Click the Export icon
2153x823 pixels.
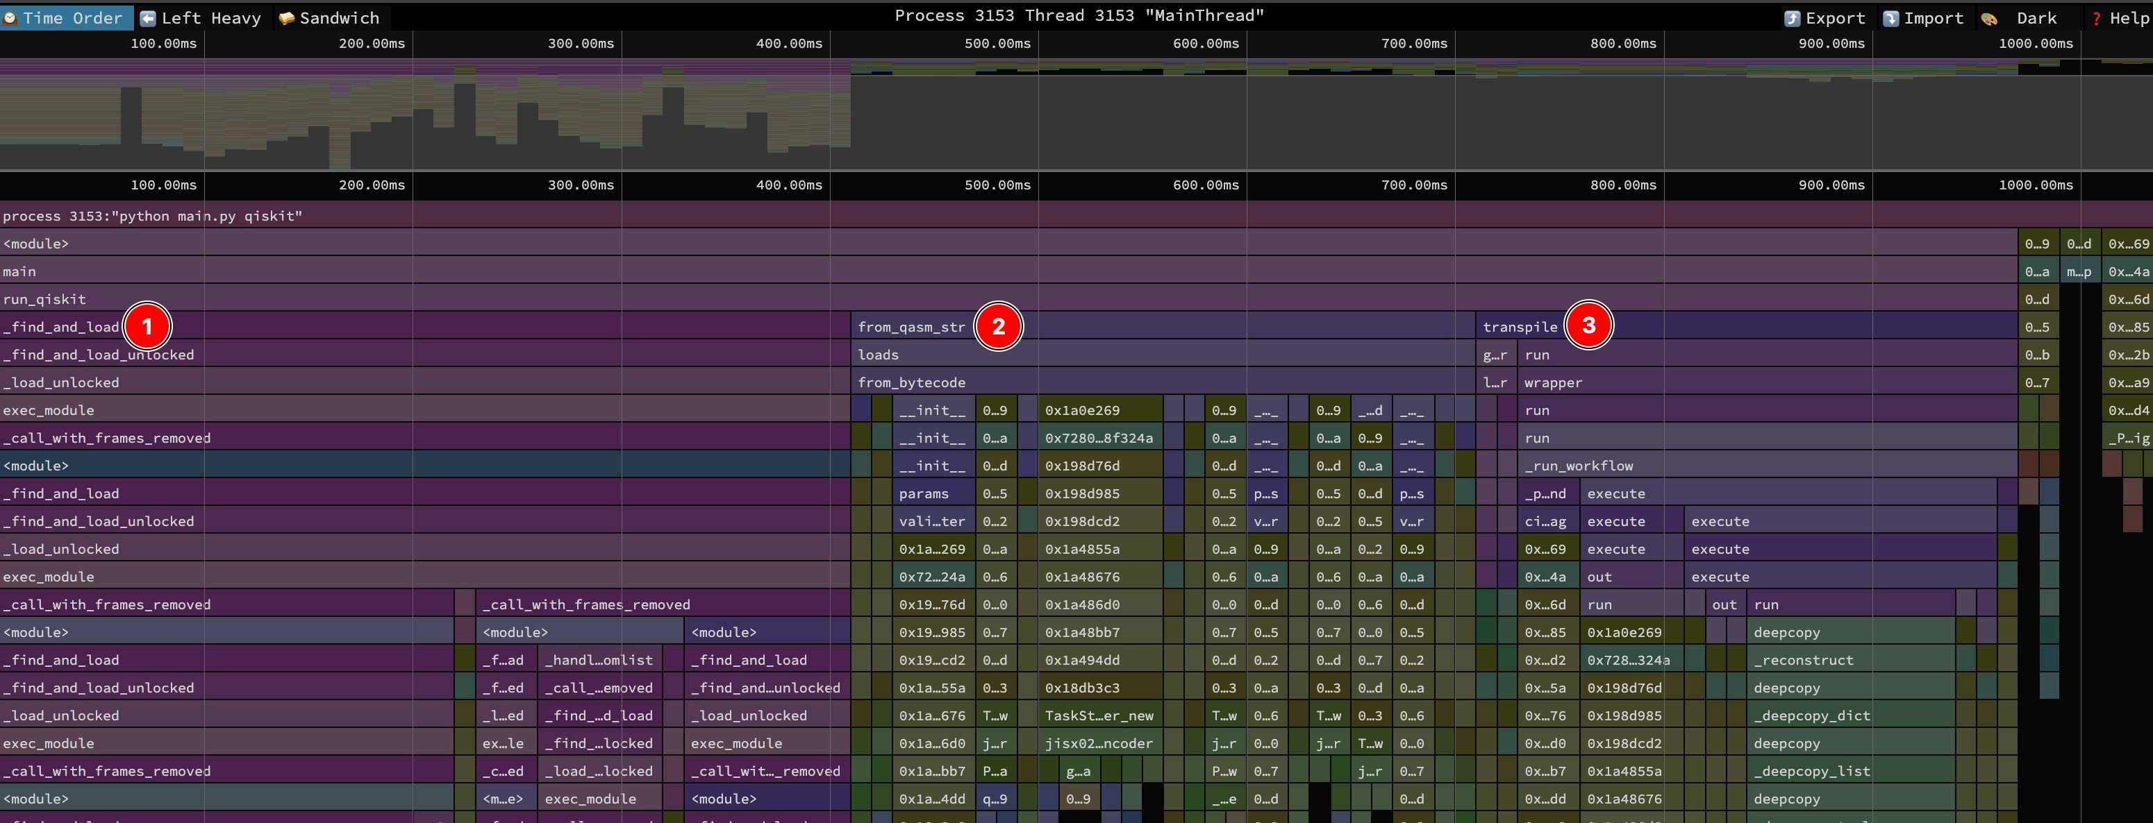click(x=1792, y=18)
